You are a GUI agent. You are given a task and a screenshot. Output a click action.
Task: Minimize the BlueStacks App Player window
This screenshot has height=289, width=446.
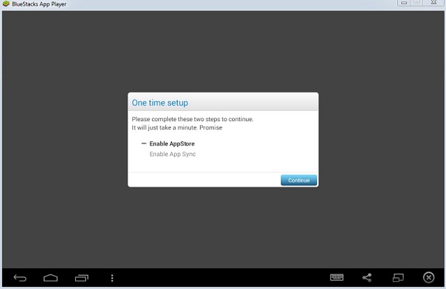[x=404, y=3]
